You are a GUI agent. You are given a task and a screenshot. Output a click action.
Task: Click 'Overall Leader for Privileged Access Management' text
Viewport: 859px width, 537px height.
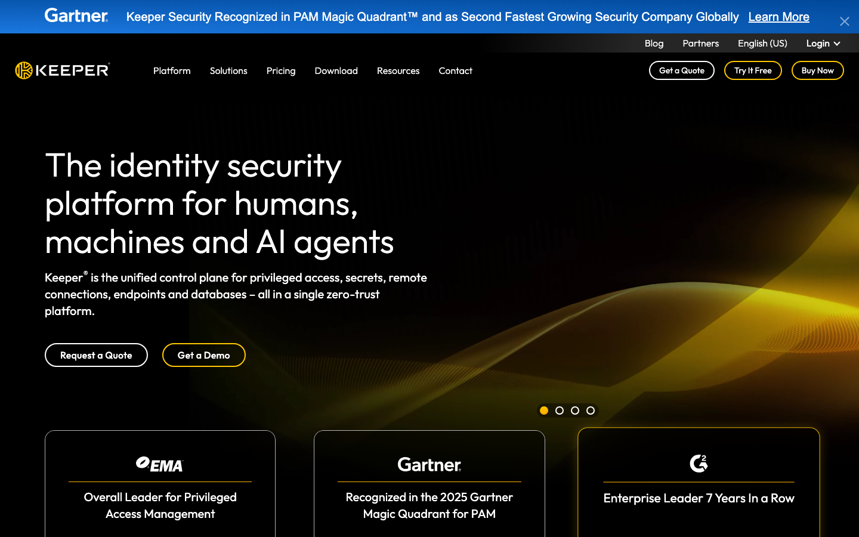tap(160, 505)
